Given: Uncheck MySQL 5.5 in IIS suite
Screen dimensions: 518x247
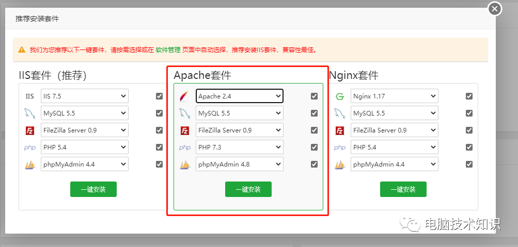Looking at the screenshot, I should 159,113.
